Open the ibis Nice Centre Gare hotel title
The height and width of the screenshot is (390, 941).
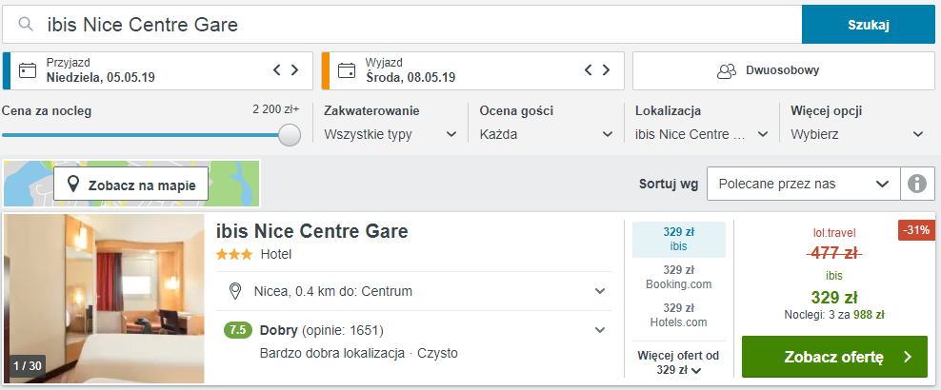[x=312, y=230]
